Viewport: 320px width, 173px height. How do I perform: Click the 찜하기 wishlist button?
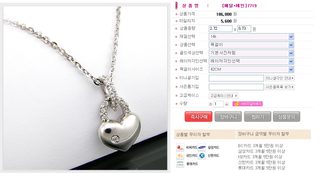tap(258, 117)
